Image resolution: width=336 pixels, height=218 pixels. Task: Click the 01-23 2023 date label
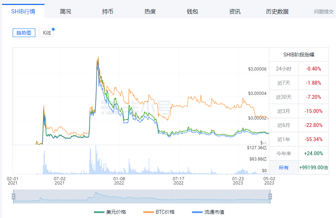238,181
